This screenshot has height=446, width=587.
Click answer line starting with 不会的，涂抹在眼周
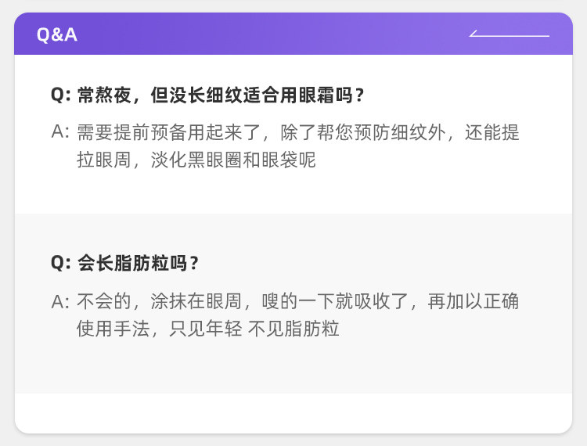coord(297,301)
